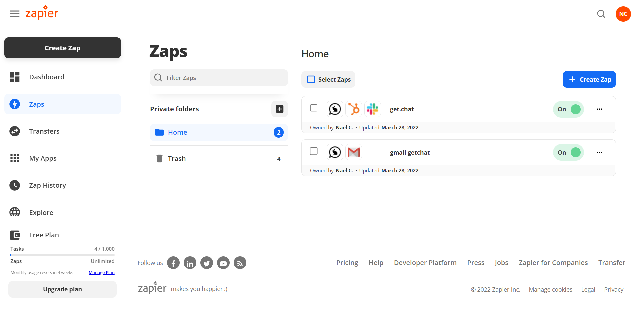
Task: Open the Jobs footer link
Action: point(501,263)
